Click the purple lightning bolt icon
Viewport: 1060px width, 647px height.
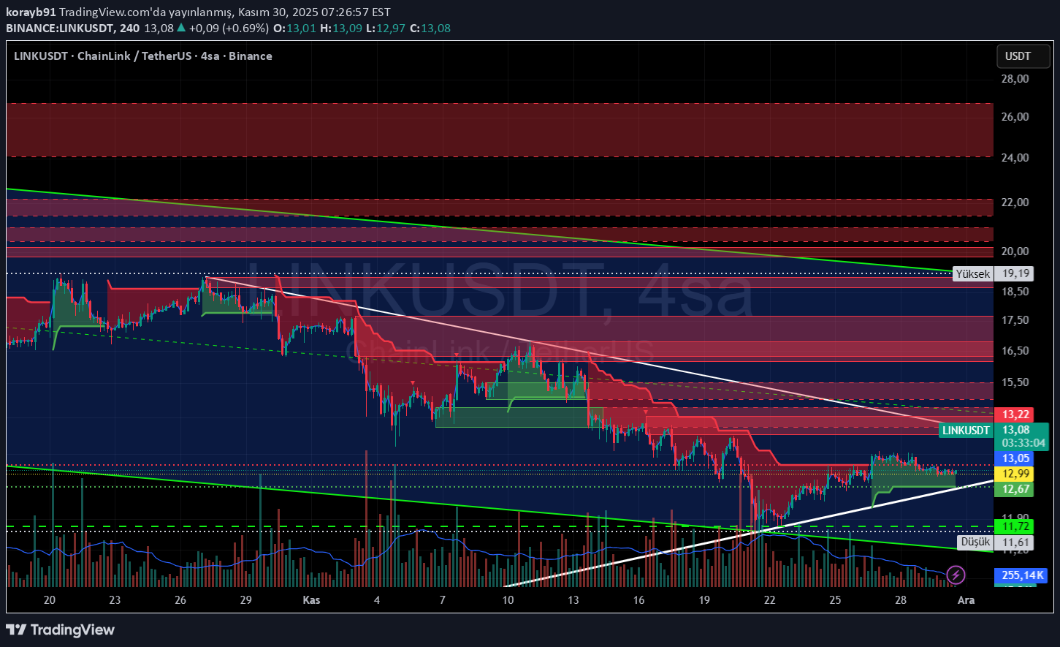956,575
